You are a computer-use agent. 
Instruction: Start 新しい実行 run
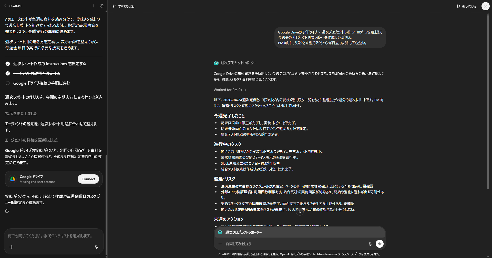click(x=467, y=6)
